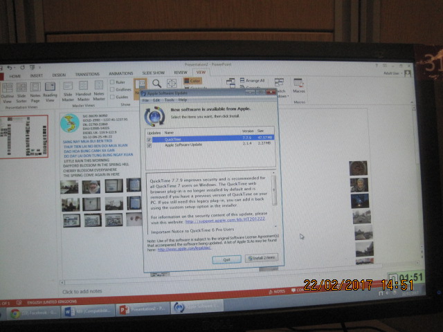The width and height of the screenshot is (443, 332).
Task: Open Word document from the taskbar
Action: coord(88,311)
